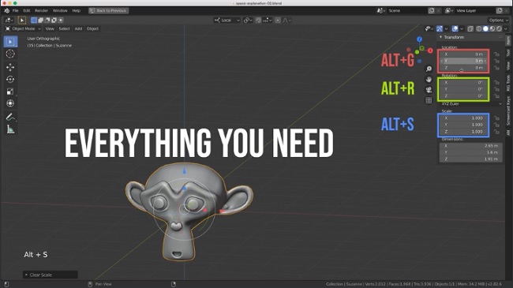
Task: Toggle the Scale X lock icon
Action: point(496,118)
